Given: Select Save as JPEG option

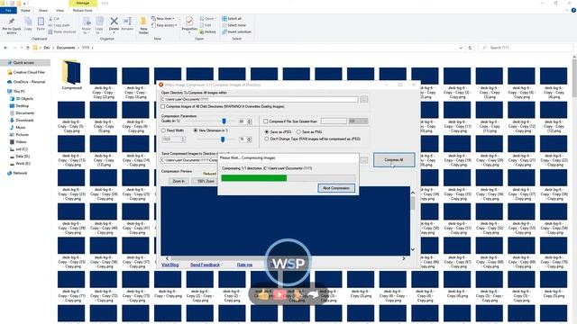Looking at the screenshot, I should (267, 131).
